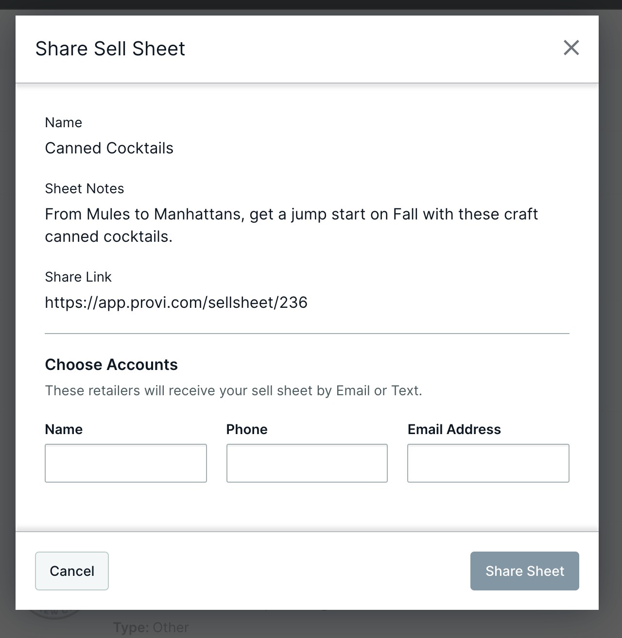
Task: Click the Choose Accounts heading
Action: point(111,364)
